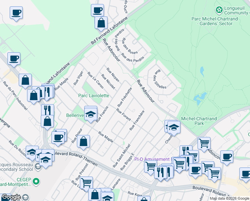Select the Parc Laviolette label

pyautogui.click(x=94, y=96)
